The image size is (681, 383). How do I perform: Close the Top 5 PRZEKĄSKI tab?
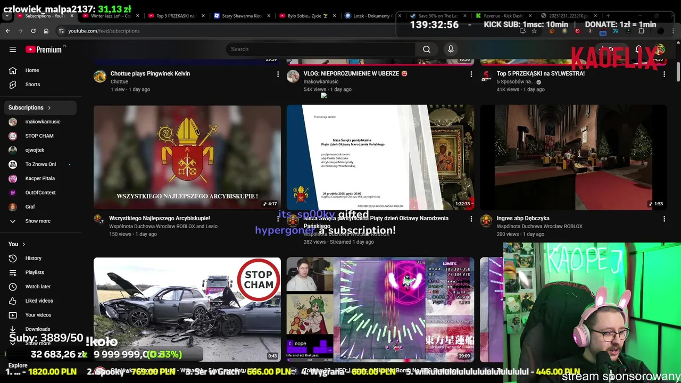tap(203, 16)
